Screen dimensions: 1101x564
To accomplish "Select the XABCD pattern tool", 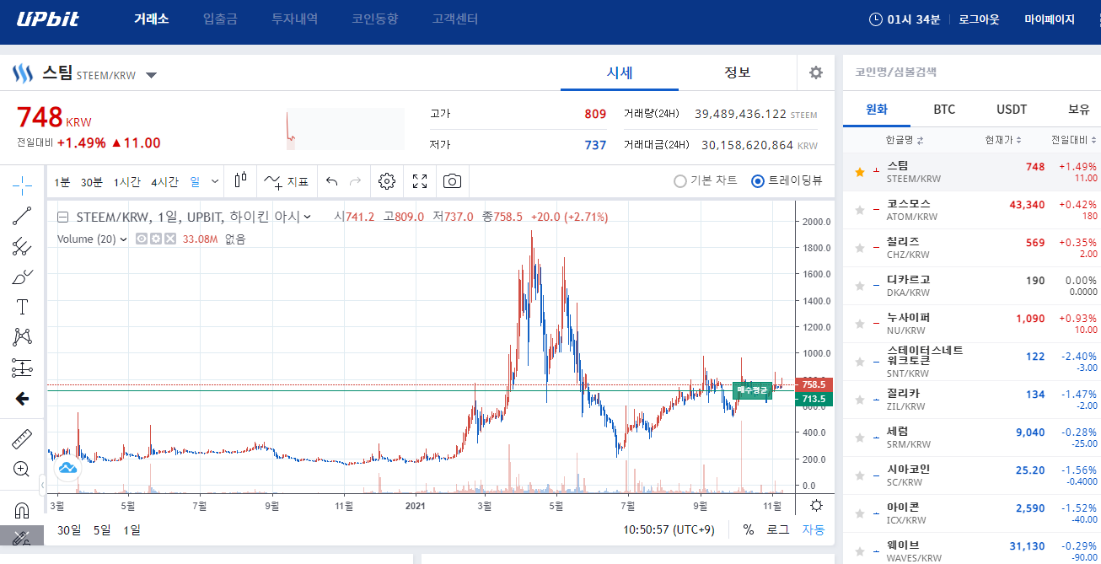I will click(x=23, y=337).
